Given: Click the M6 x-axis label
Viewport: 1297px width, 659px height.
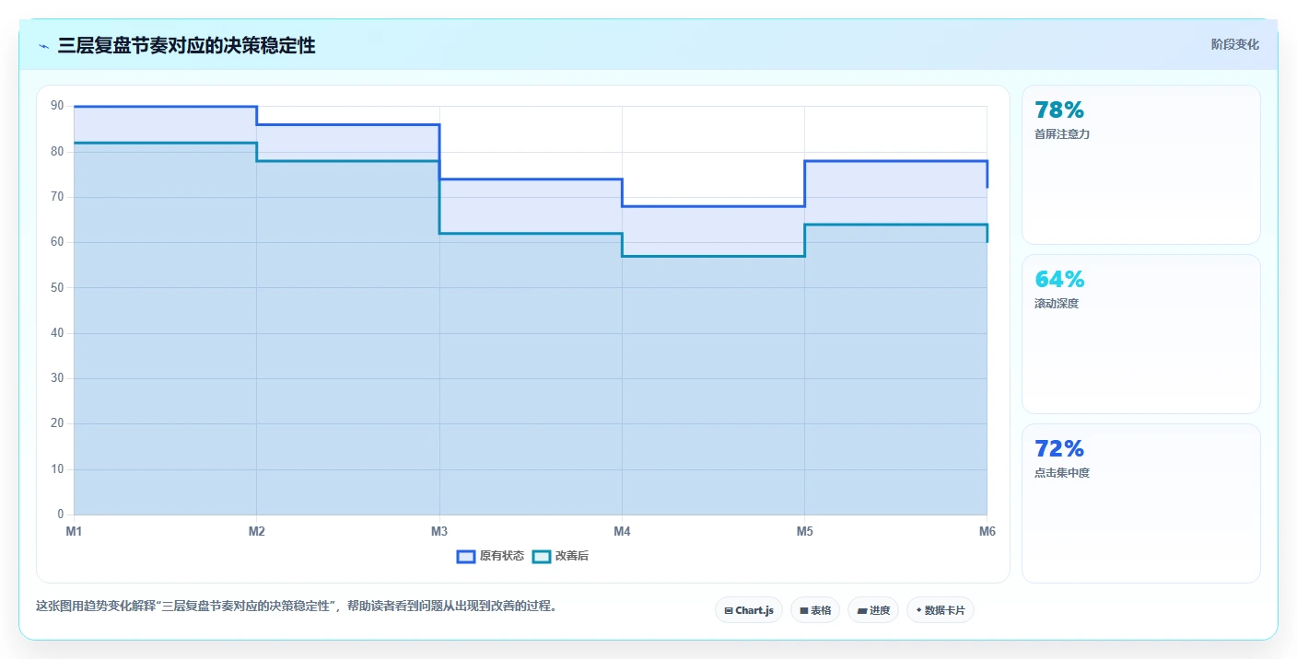Looking at the screenshot, I should click(987, 531).
